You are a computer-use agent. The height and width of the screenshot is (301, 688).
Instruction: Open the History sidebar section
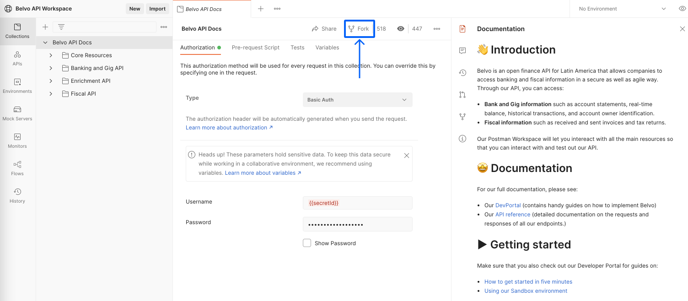[x=17, y=196]
